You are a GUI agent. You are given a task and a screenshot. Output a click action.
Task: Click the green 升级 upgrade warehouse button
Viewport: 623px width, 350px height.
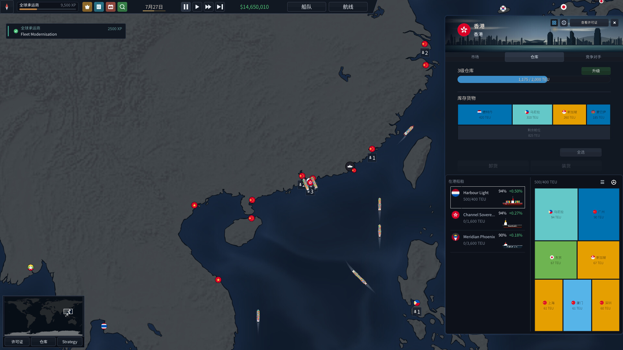tap(596, 71)
